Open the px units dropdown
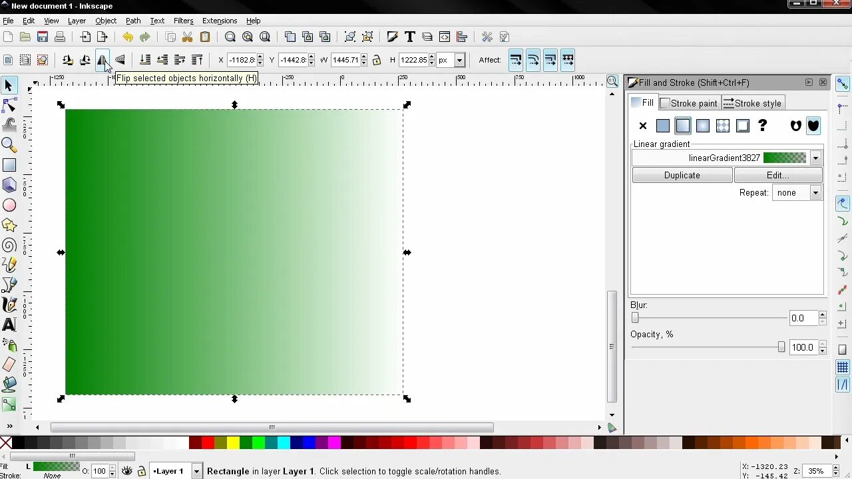This screenshot has width=852, height=479. point(459,60)
